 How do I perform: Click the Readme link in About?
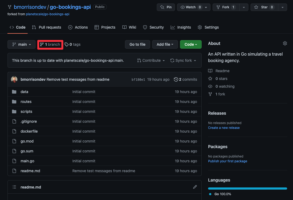222,71
